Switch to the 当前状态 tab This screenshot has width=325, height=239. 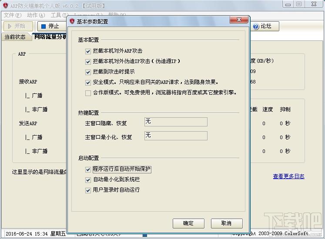[x=15, y=37]
